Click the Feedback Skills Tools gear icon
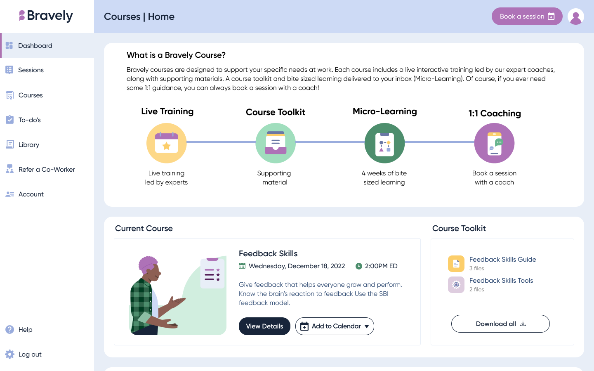Viewport: 594px width, 371px height. tap(456, 285)
